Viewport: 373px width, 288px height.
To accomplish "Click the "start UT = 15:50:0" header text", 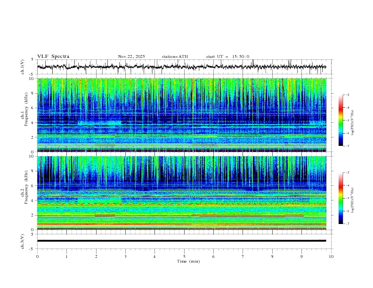I will (227, 56).
